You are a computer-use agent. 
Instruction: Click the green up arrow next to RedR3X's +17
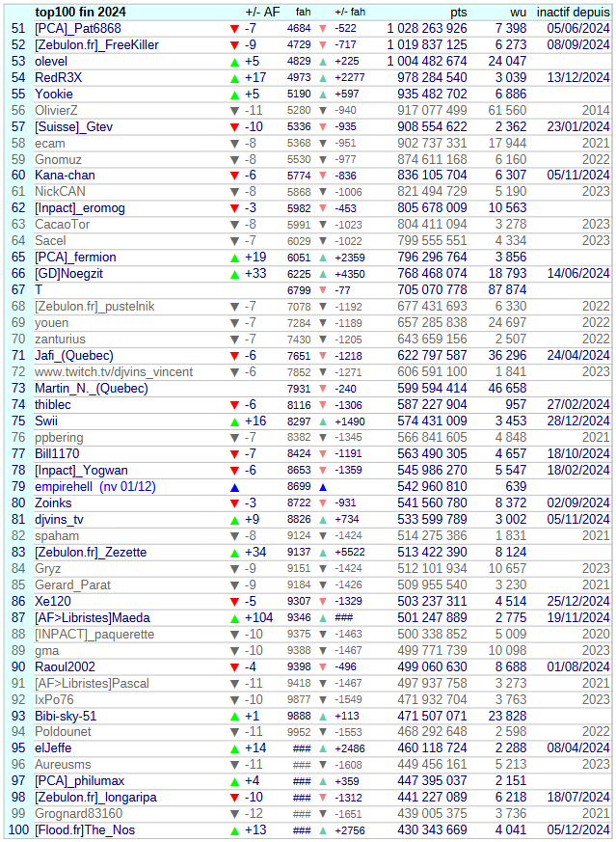(234, 78)
